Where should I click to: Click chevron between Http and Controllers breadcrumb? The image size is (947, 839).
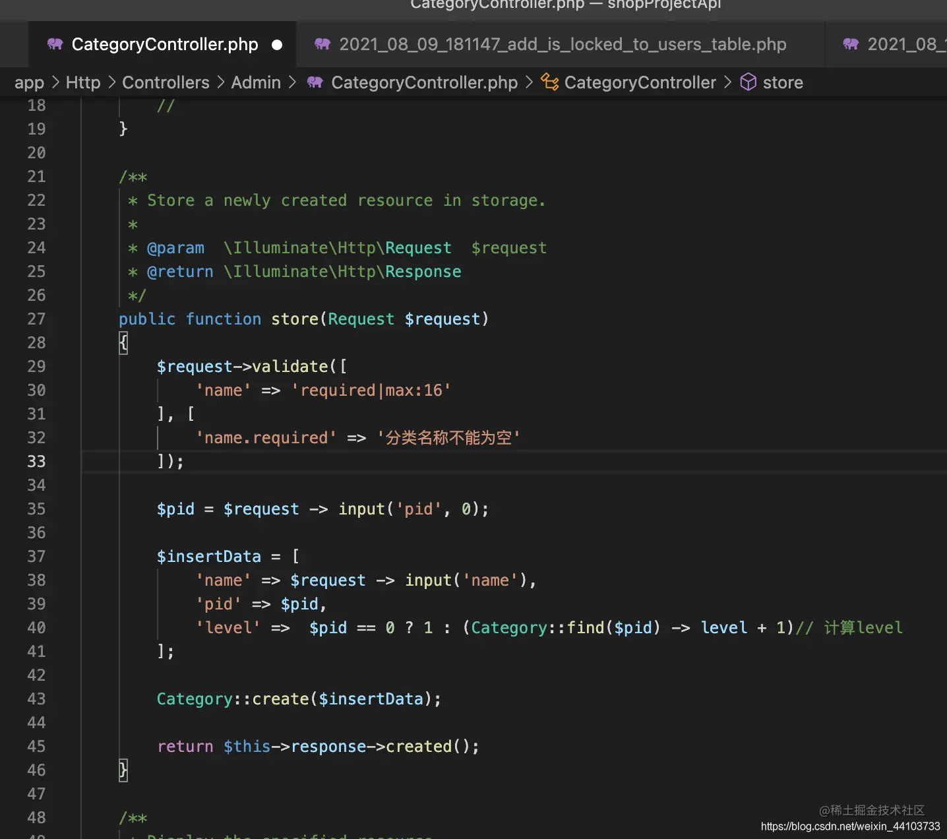point(111,82)
